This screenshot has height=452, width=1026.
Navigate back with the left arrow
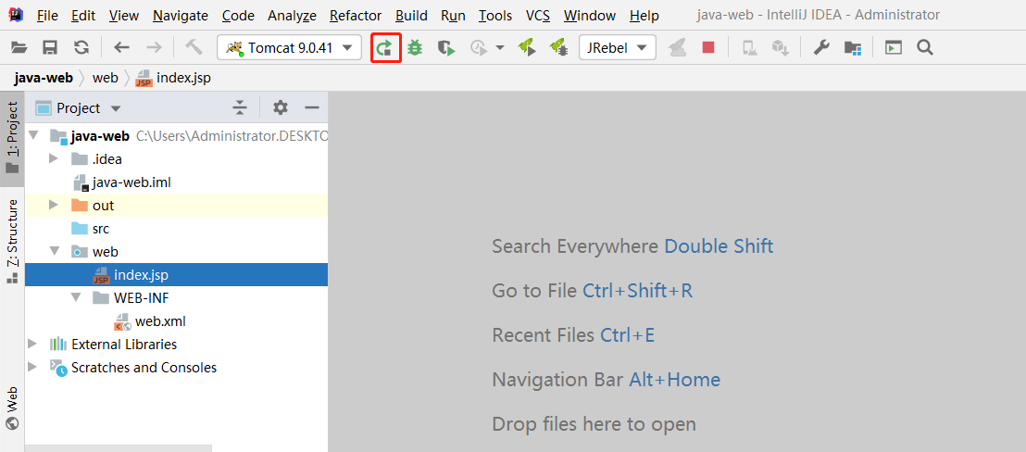tap(121, 47)
